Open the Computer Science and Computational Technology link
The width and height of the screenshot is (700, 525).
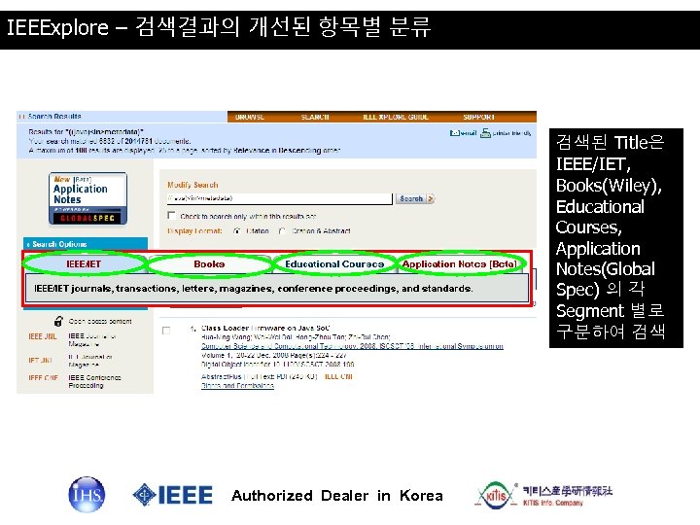tap(352, 346)
